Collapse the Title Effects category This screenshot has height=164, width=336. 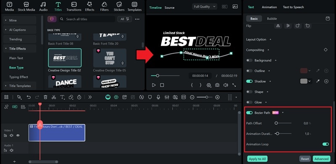20,49
